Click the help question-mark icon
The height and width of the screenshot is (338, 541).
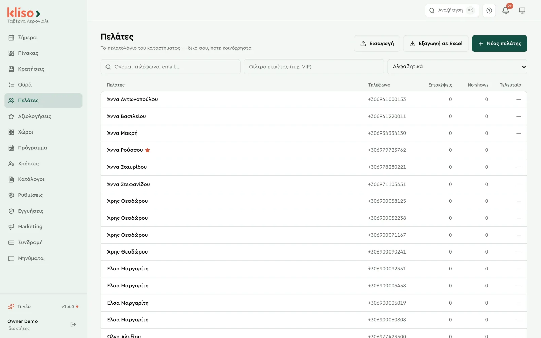489,10
